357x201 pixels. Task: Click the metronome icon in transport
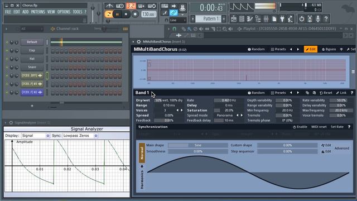(109, 6)
